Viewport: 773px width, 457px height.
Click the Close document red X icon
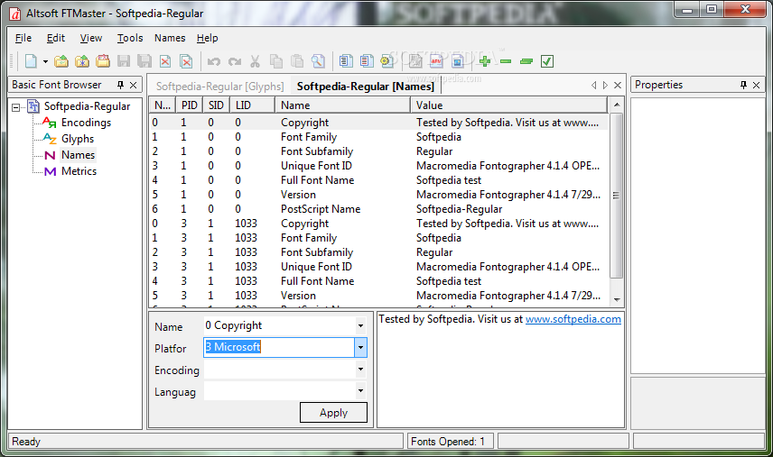click(x=165, y=61)
